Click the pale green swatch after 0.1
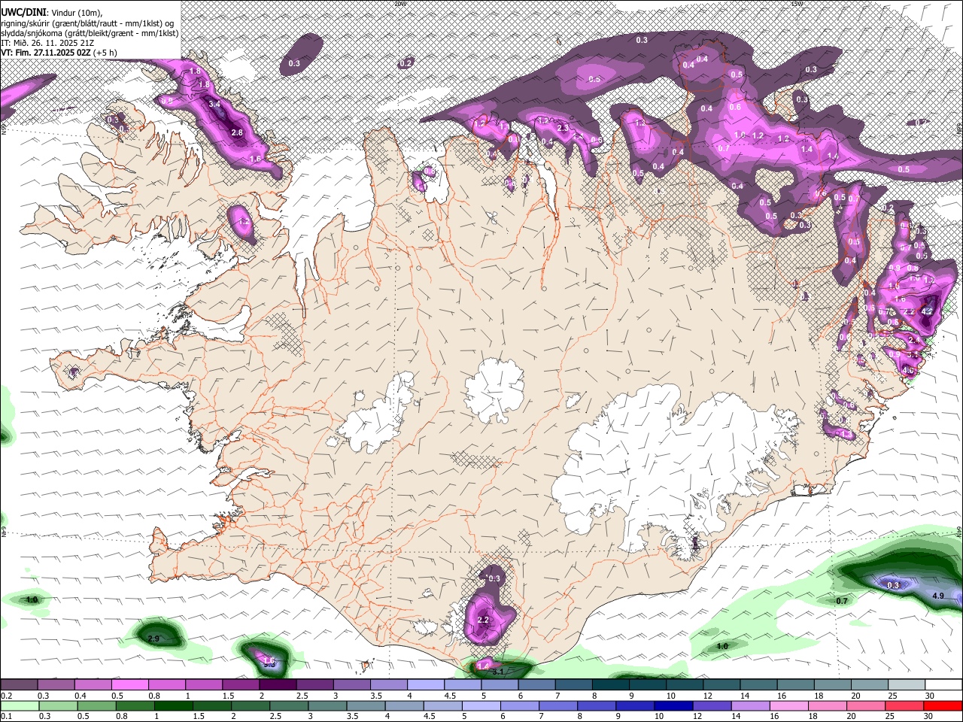Viewport: 963px width, 722px height. (19, 705)
